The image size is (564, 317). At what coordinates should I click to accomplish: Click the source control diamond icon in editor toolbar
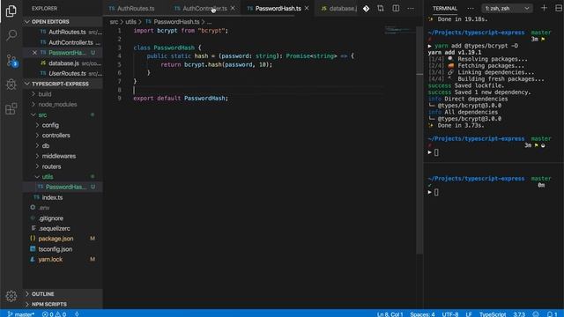[x=366, y=8]
